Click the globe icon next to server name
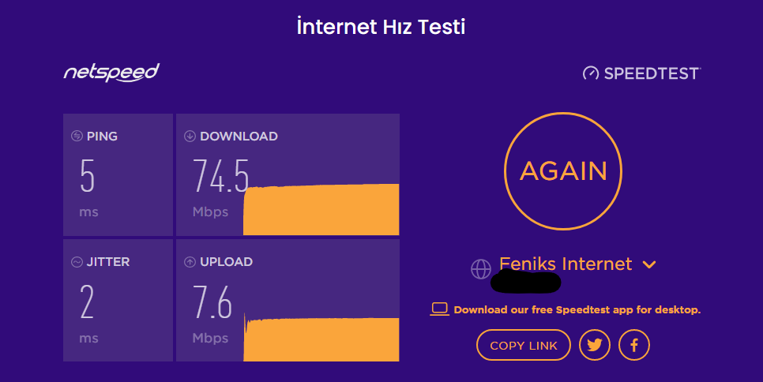Viewport: 763px width, 382px height. pyautogui.click(x=480, y=269)
